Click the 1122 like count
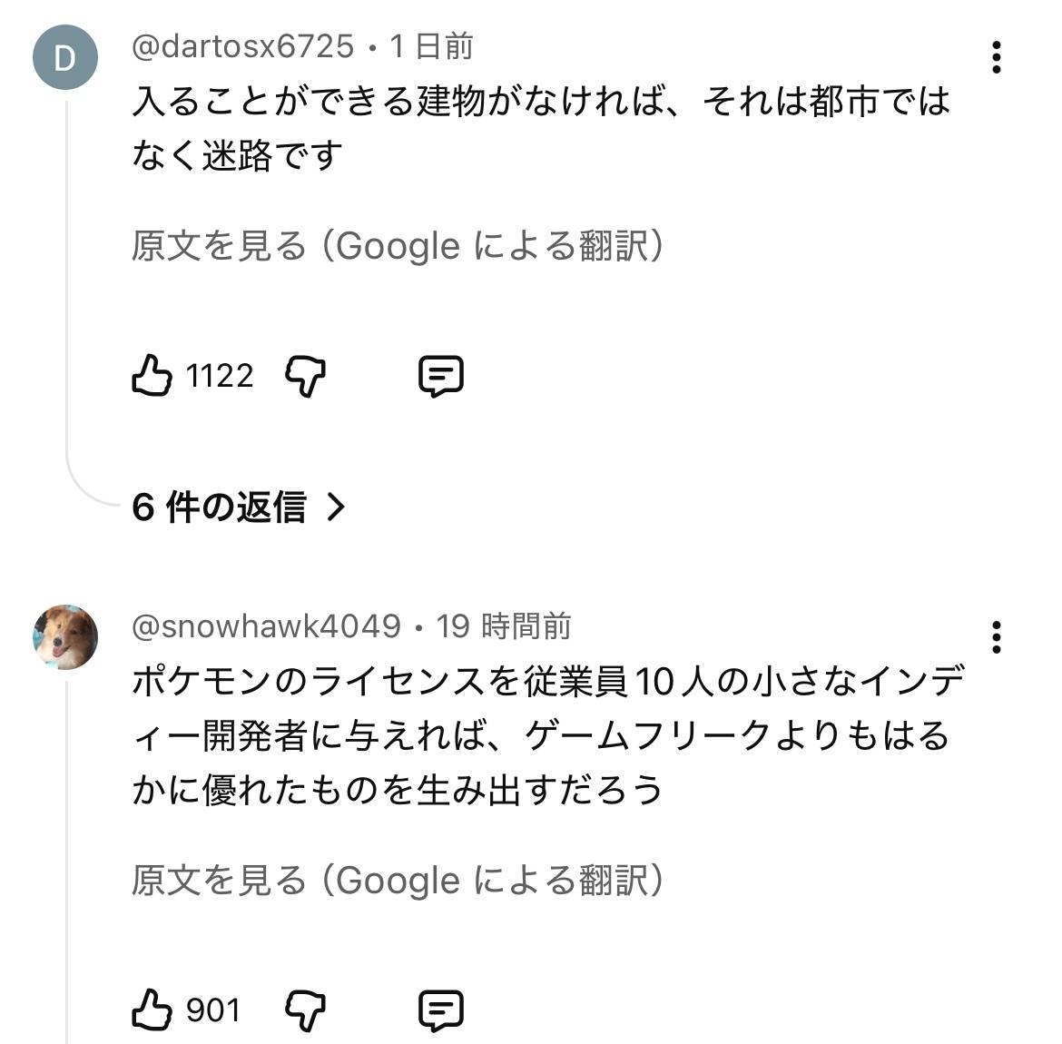The image size is (1062, 1044). (220, 376)
